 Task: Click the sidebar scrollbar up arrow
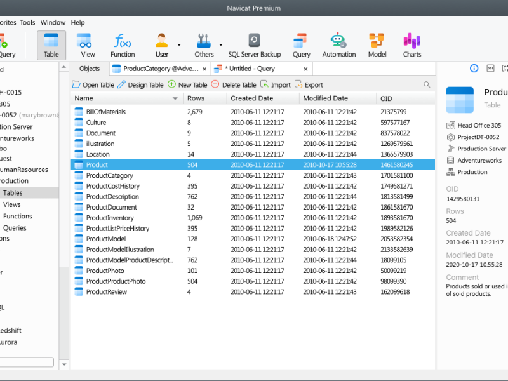pyautogui.click(x=64, y=67)
